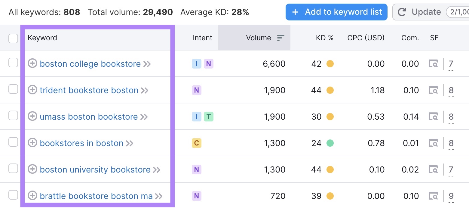Click the double-arrow icon after umass boston bookstore
The width and height of the screenshot is (469, 208).
click(x=145, y=116)
